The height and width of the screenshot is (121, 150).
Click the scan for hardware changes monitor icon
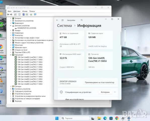(35, 14)
